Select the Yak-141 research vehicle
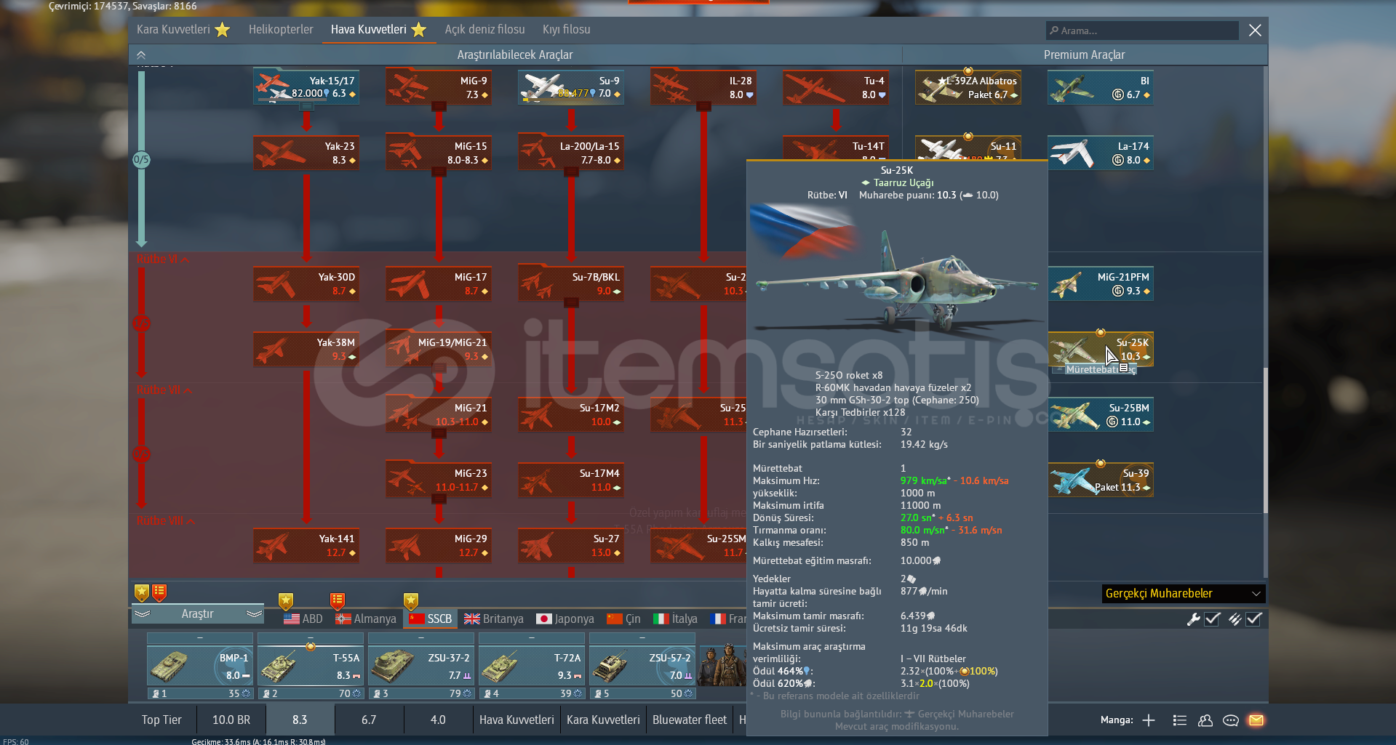 (x=306, y=546)
